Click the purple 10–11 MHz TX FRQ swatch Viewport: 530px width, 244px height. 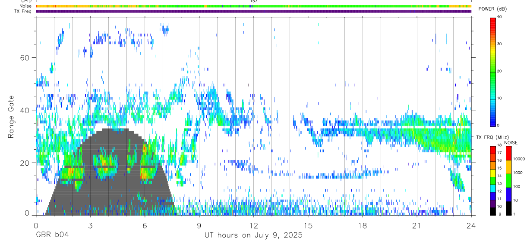click(493, 203)
